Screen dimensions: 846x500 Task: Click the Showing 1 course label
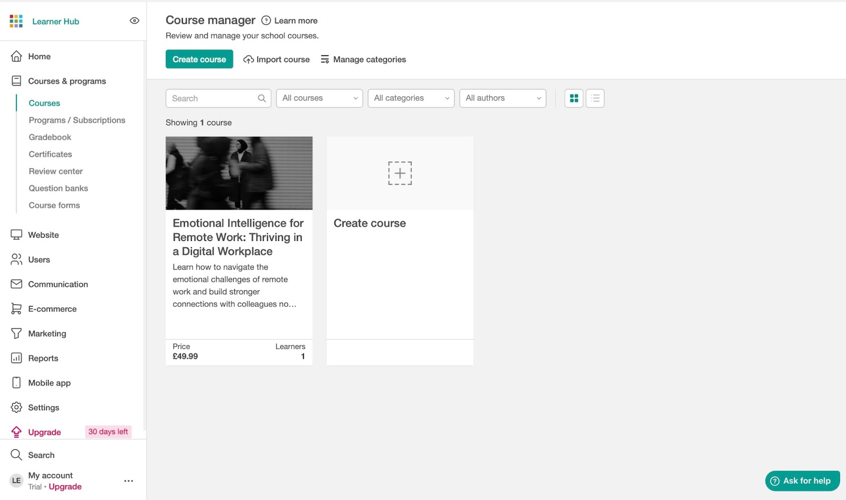pos(198,123)
